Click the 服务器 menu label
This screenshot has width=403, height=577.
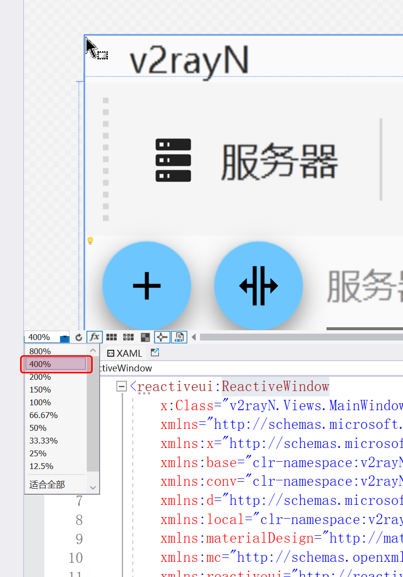279,161
